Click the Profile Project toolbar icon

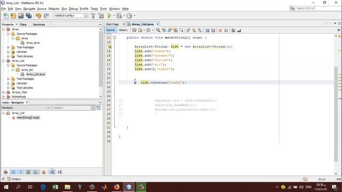pos(129,15)
